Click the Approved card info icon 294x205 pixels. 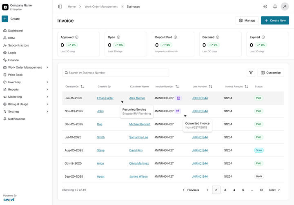point(77,37)
